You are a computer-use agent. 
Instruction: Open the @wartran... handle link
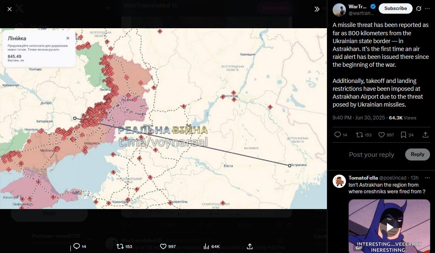click(361, 13)
